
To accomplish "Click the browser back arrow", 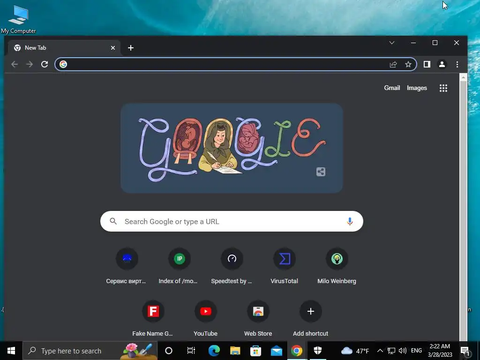I will tap(15, 64).
